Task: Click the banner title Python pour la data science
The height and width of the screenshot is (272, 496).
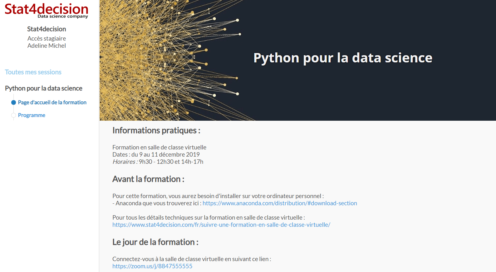Action: pyautogui.click(x=343, y=58)
